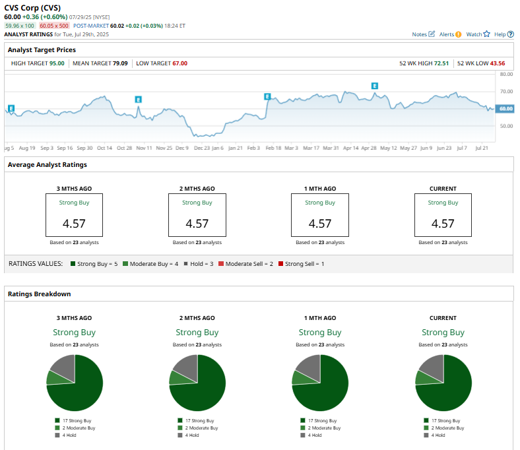Viewport: 520px width, 450px height.
Task: Click 4 Hold legend under 2 MTHS AGO pie
Action: [188, 435]
